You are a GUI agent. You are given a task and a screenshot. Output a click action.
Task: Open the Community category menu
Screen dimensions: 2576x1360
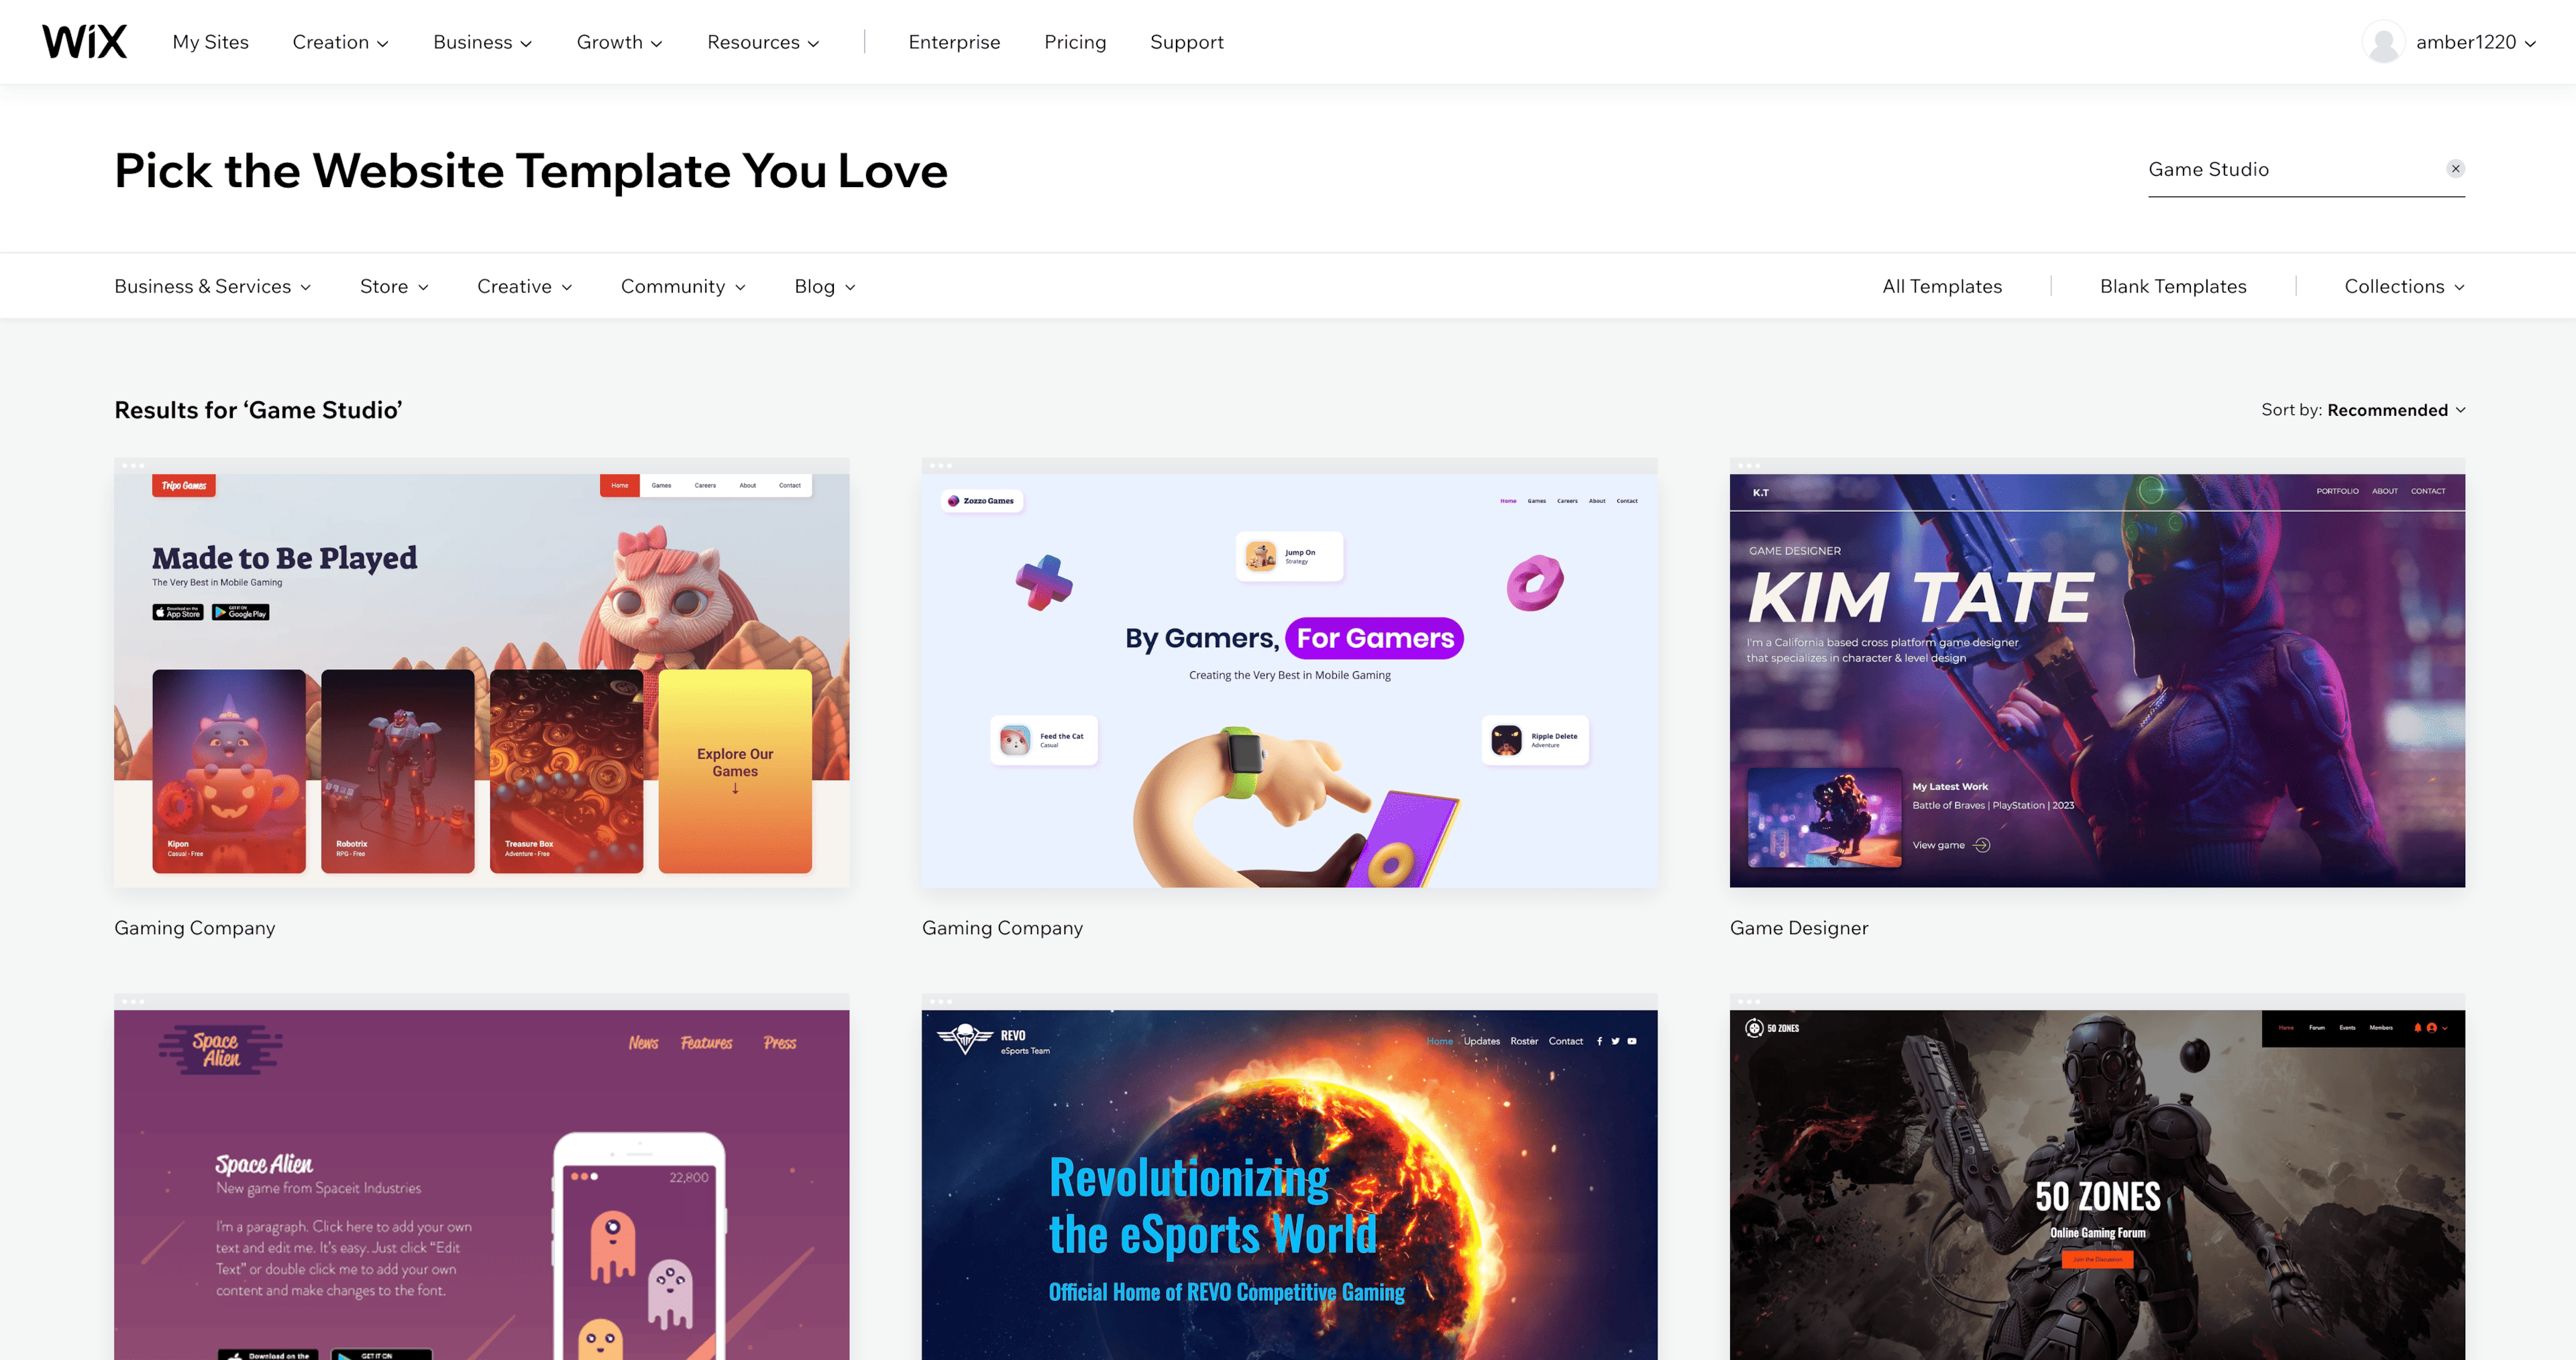tap(683, 287)
